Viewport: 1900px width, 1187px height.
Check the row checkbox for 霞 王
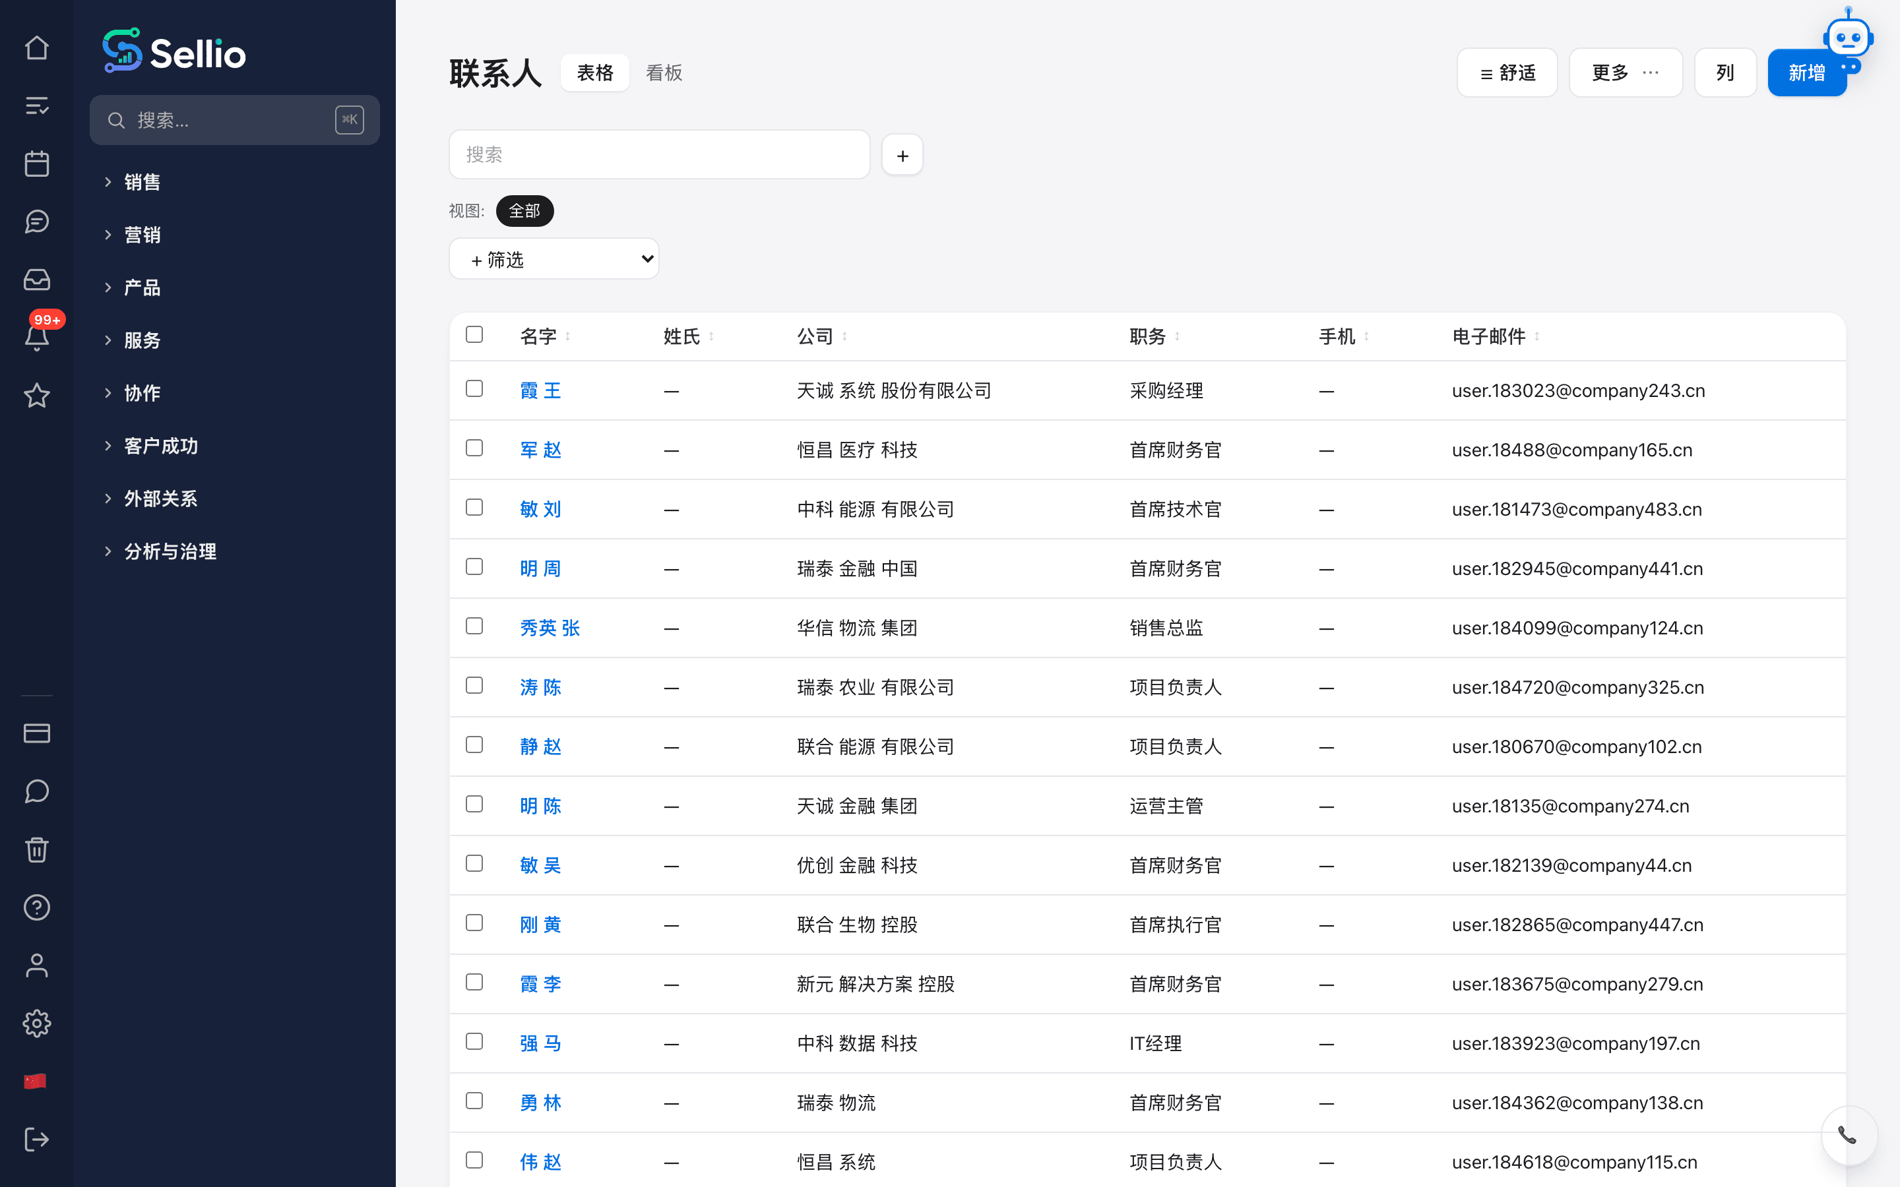pos(474,388)
